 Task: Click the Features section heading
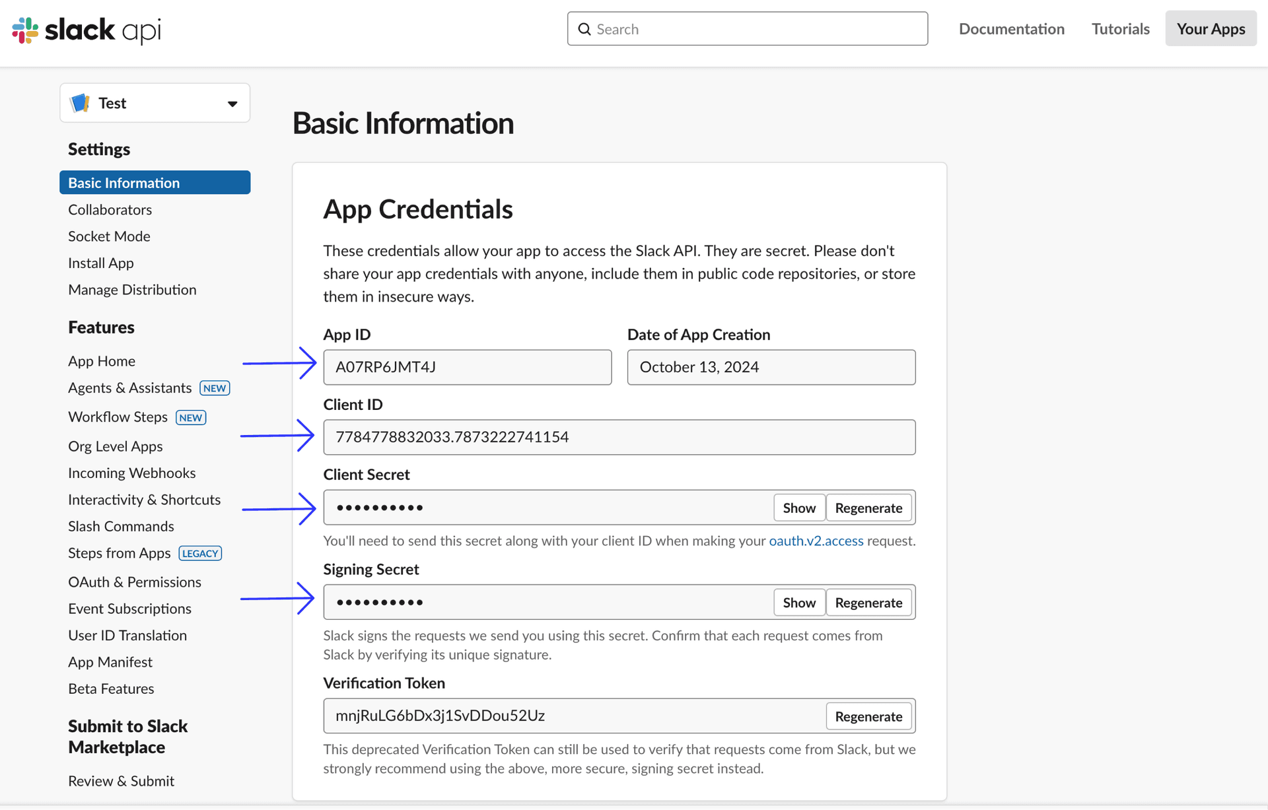(x=101, y=327)
